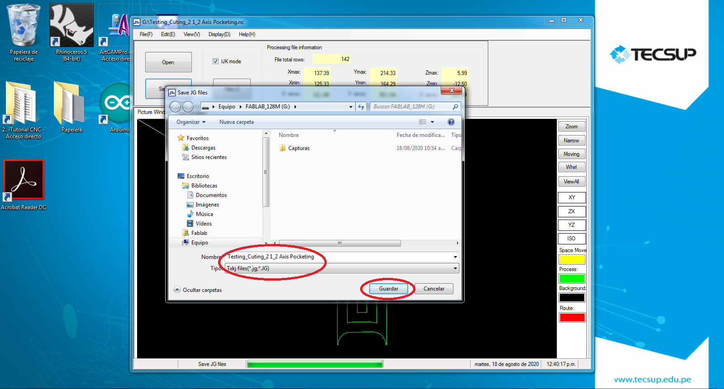Viewport: 724px width, 389px height.
Task: Open the Organizar dropdown menu
Action: (x=191, y=122)
